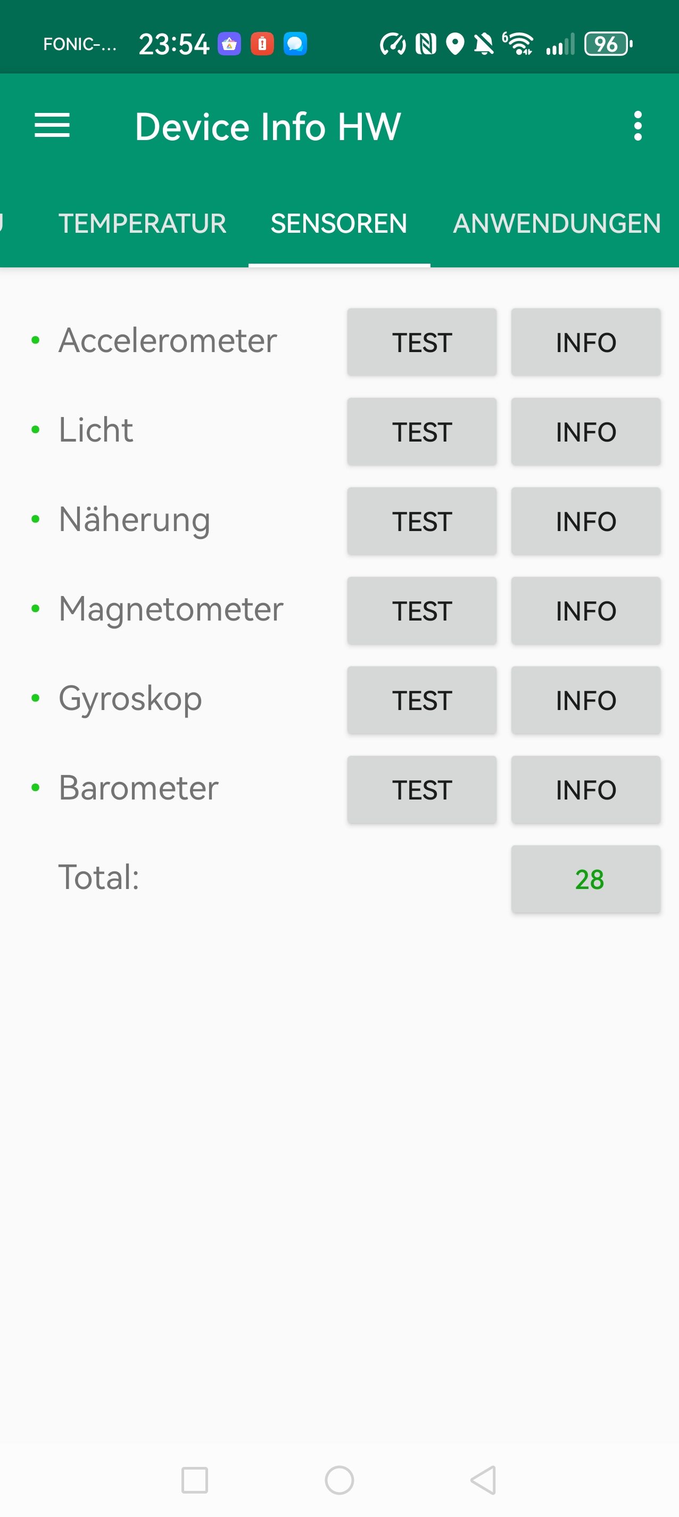Tap the Device Info HW title
679x1517 pixels.
268,127
